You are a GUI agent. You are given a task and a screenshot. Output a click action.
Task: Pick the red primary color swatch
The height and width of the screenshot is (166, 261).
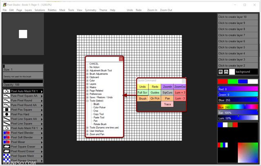click(223, 82)
